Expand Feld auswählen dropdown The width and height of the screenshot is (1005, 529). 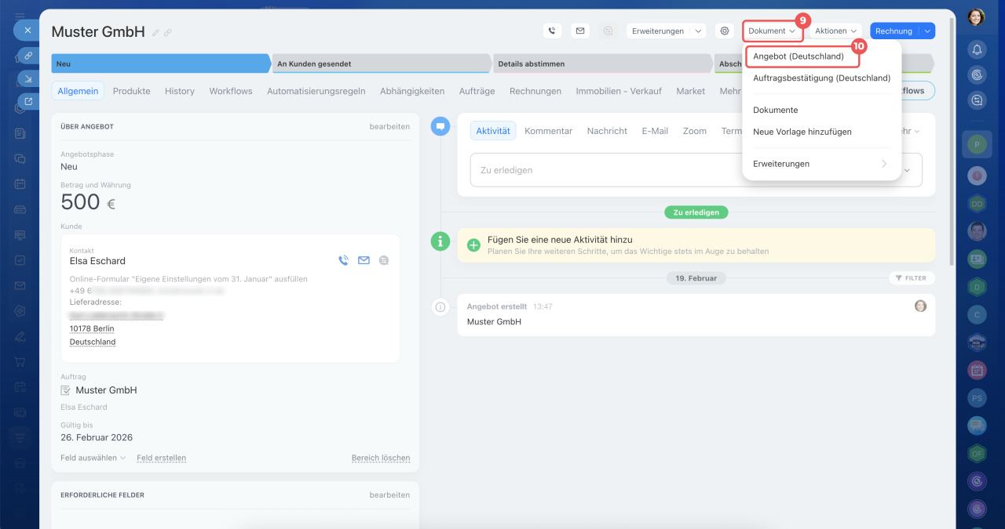pyautogui.click(x=93, y=458)
